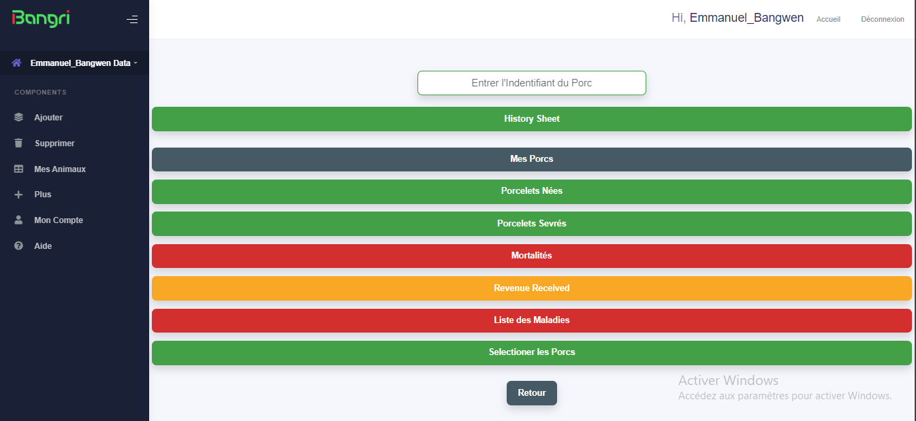Click the Ajouter layers icon
Screen dimensions: 916x421
coord(19,118)
